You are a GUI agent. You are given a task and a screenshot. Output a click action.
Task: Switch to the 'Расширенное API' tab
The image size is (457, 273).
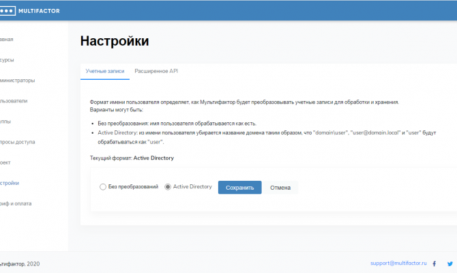pyautogui.click(x=156, y=71)
